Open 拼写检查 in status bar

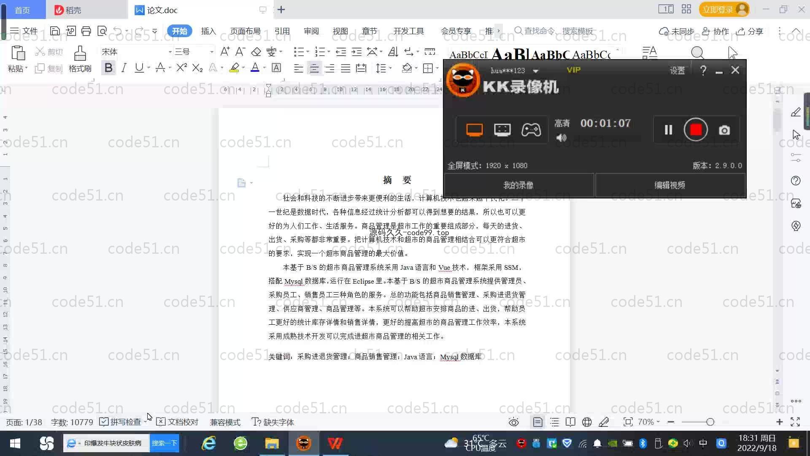pyautogui.click(x=121, y=422)
